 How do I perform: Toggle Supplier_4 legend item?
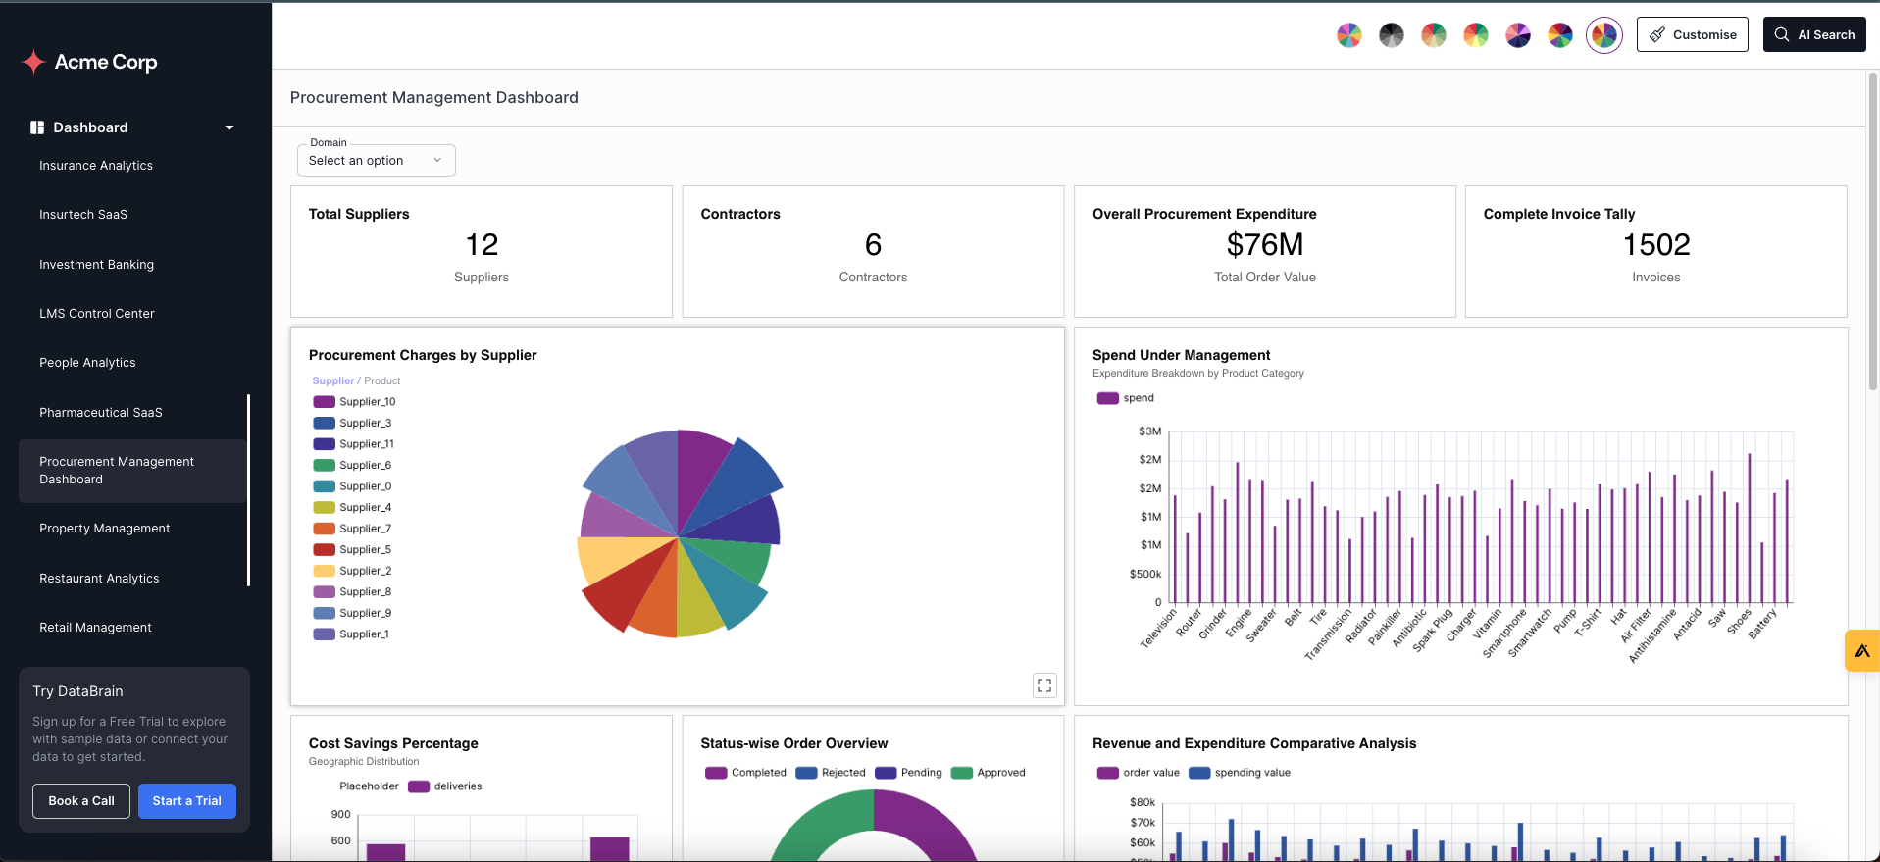[x=352, y=508]
